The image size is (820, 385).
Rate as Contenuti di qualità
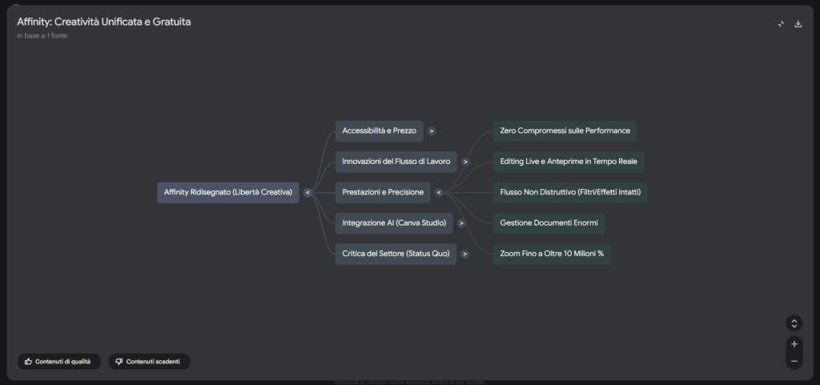click(x=59, y=362)
